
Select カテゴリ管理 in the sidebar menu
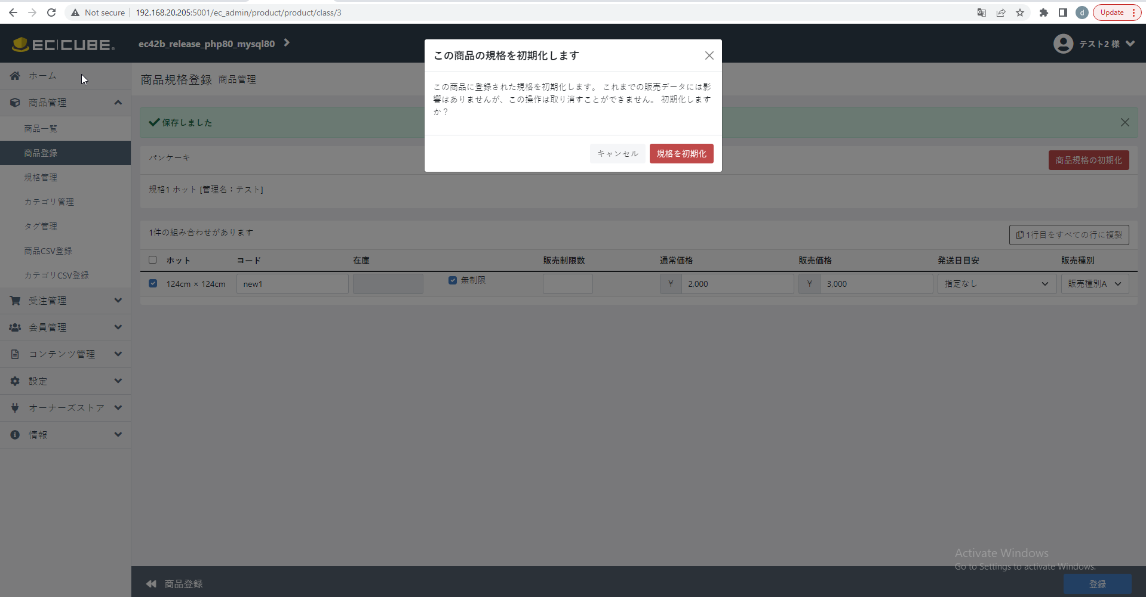(x=49, y=202)
